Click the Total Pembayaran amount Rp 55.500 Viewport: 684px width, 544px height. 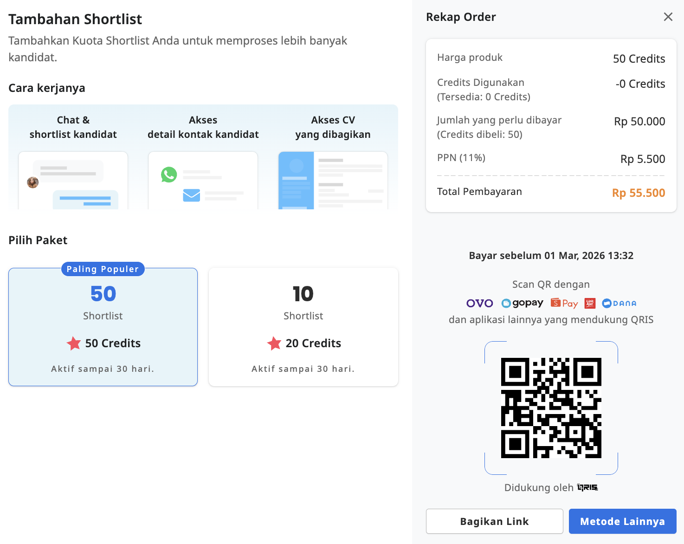tap(638, 193)
